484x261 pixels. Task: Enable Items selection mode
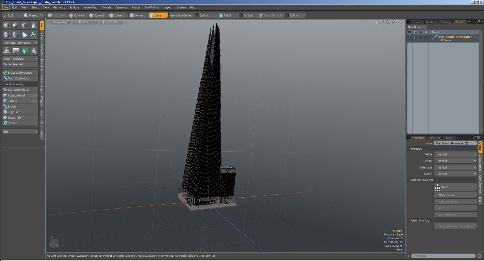(x=158, y=15)
